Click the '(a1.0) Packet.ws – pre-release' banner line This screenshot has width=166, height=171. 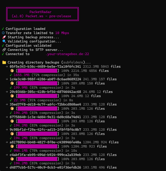[41, 16]
